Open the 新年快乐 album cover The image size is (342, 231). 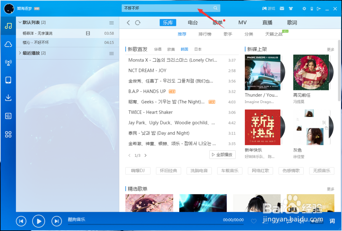[263, 127]
